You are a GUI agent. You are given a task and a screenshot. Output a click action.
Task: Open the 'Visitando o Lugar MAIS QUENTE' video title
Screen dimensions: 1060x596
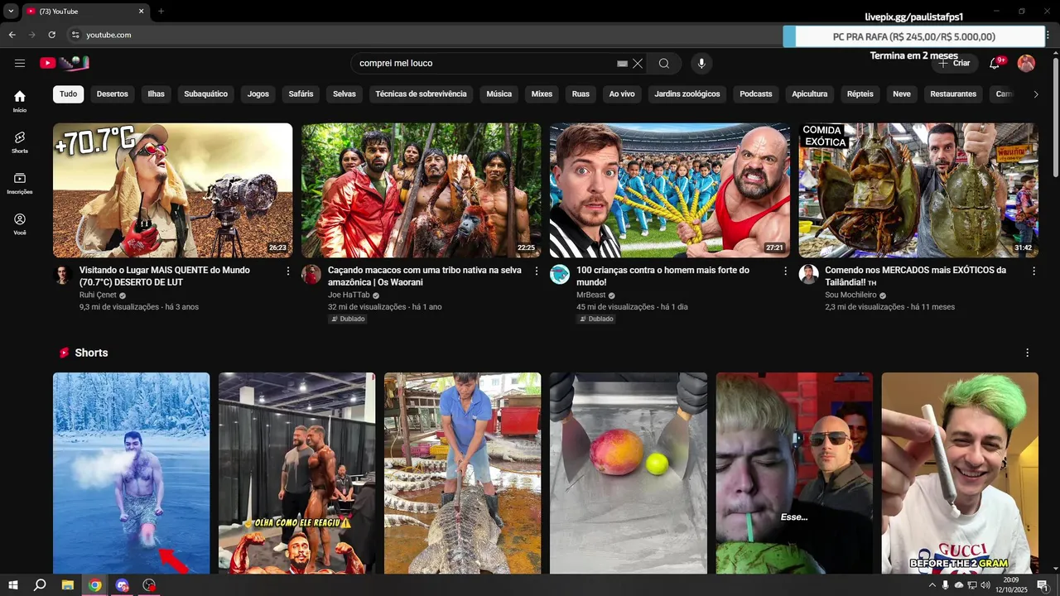click(165, 276)
